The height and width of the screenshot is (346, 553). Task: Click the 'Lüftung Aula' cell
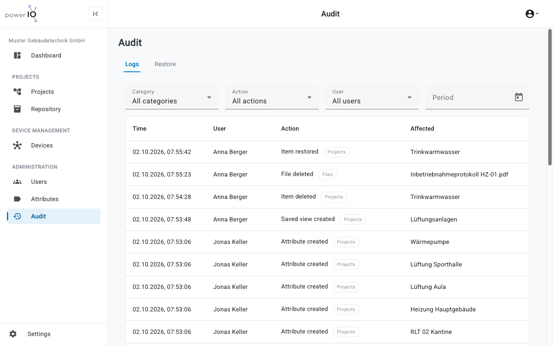tap(428, 287)
